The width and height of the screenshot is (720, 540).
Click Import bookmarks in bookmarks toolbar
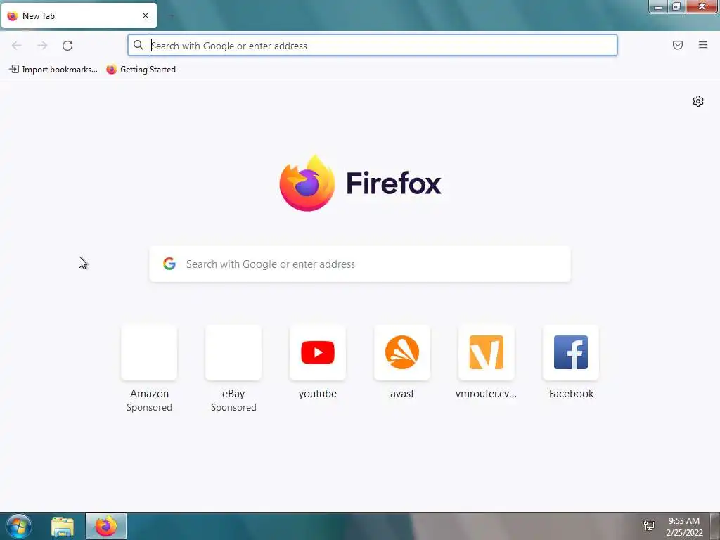pyautogui.click(x=53, y=70)
